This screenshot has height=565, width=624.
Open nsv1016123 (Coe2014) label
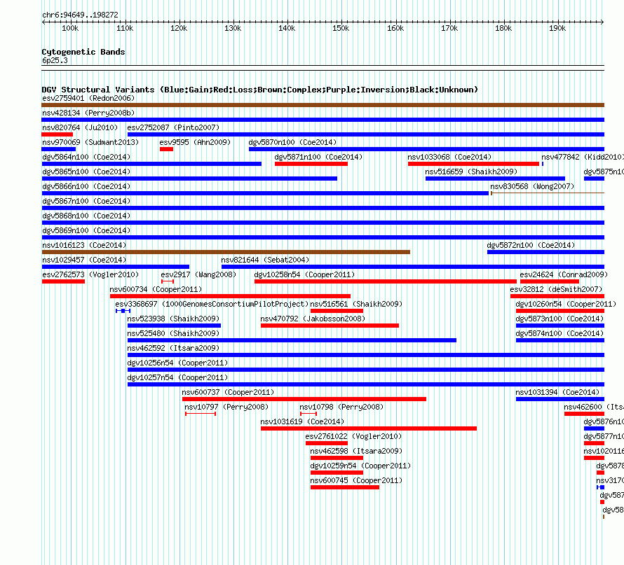[84, 245]
